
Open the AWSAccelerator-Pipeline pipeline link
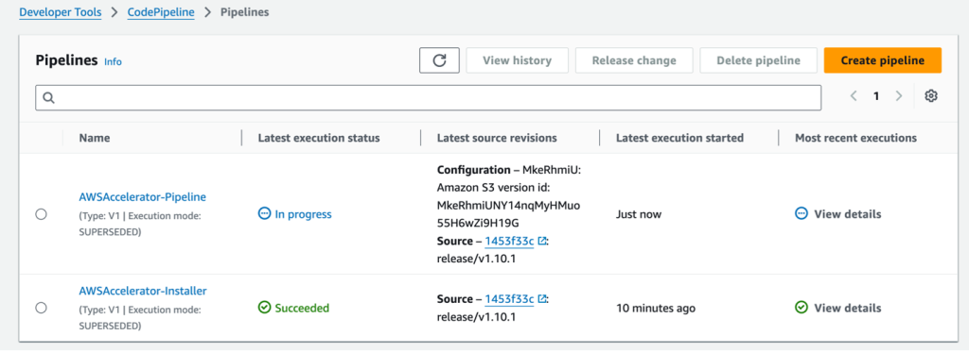[x=143, y=197]
